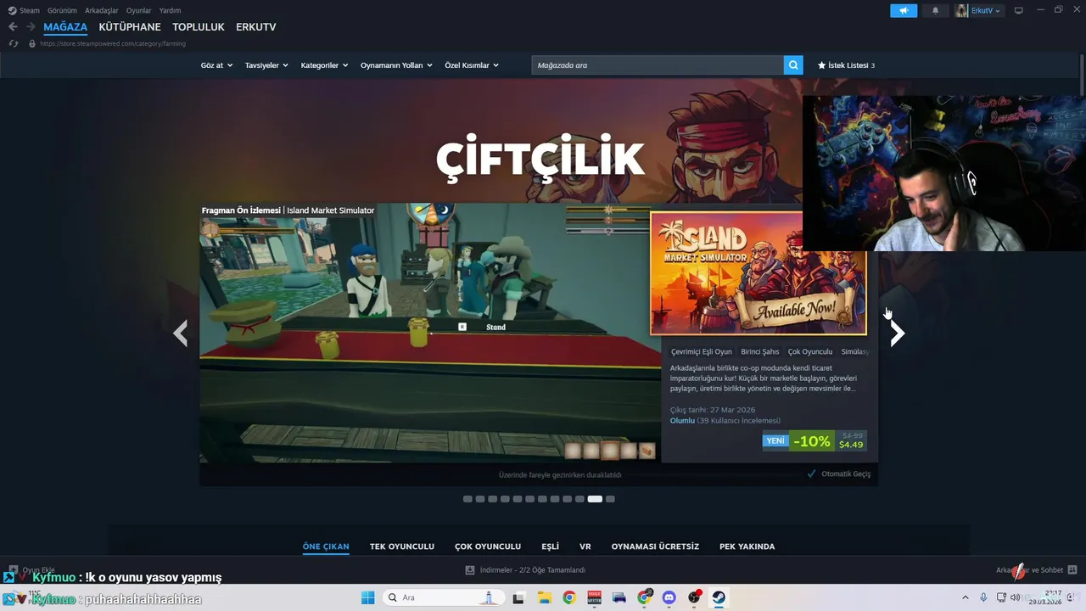Viewport: 1086px width, 611px height.
Task: Click the Birinci Şahıs tag
Action: point(760,351)
